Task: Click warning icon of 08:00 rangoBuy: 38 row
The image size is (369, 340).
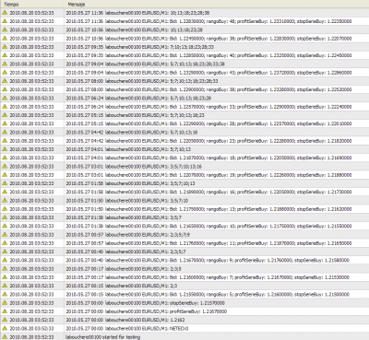Action: click(5, 89)
